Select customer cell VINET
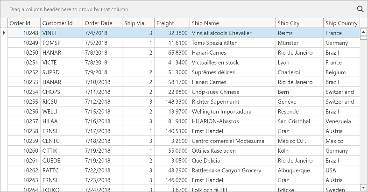Screen dimensions: 368x192 click(62, 33)
